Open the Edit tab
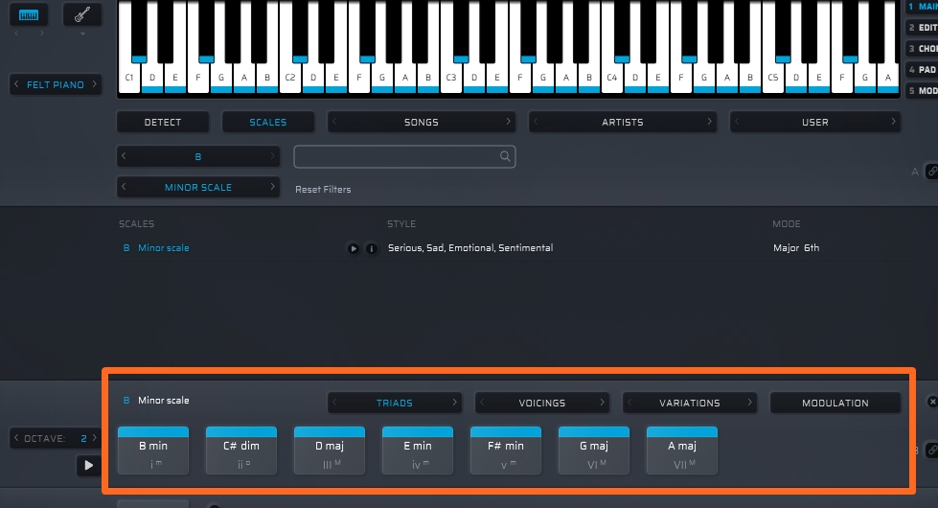This screenshot has width=938, height=508. 922,28
